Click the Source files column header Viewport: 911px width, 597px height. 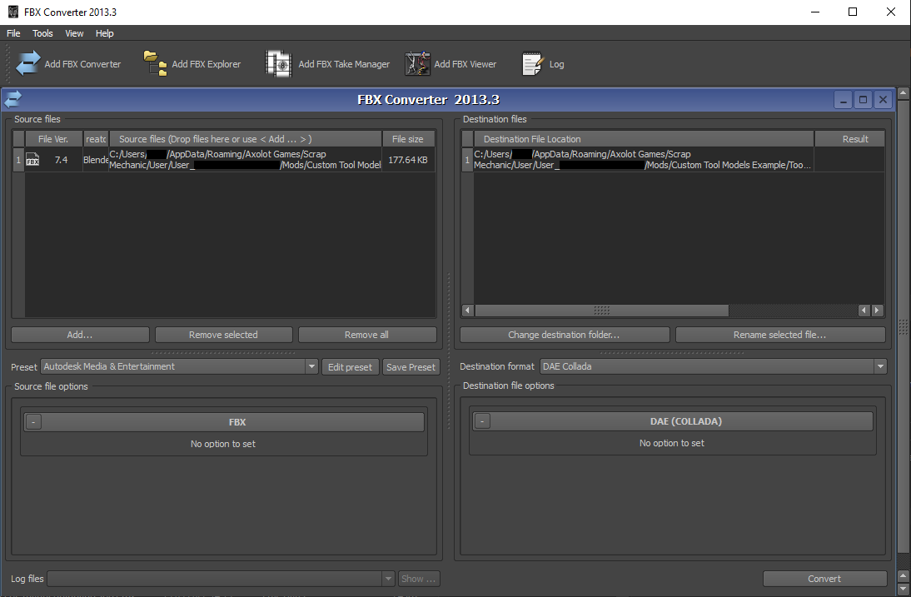245,139
